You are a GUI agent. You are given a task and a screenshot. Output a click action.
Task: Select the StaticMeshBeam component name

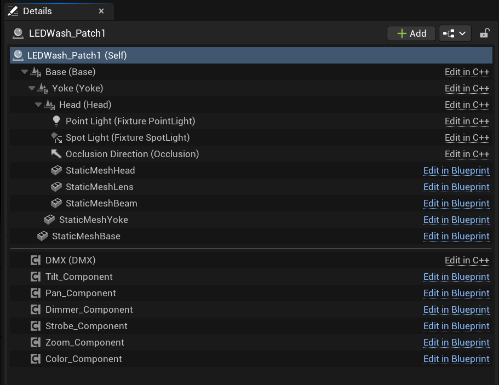(101, 203)
